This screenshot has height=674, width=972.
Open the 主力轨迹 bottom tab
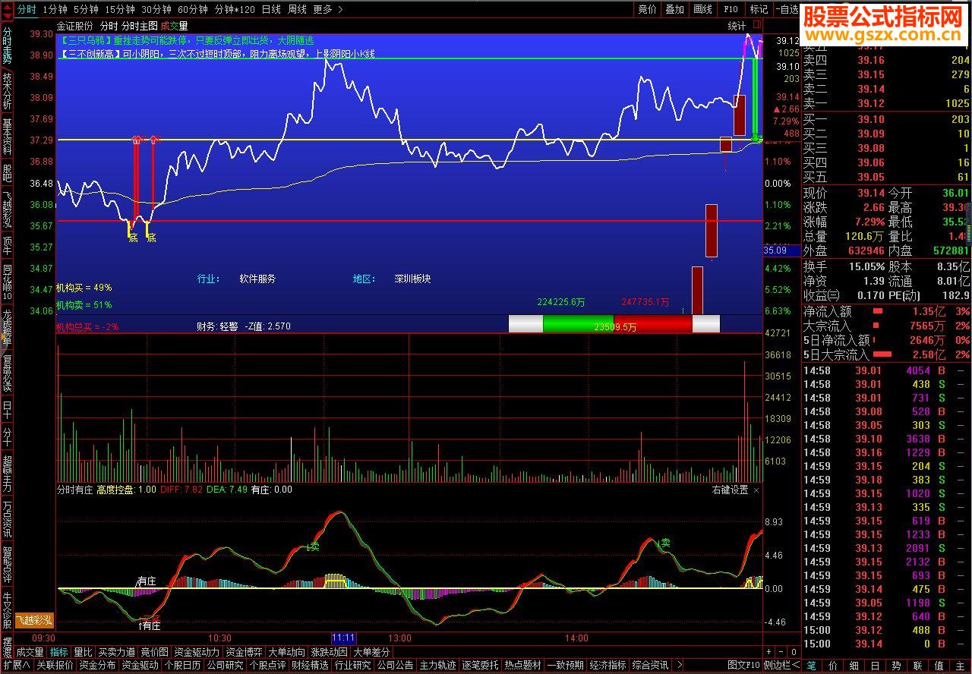point(437,665)
